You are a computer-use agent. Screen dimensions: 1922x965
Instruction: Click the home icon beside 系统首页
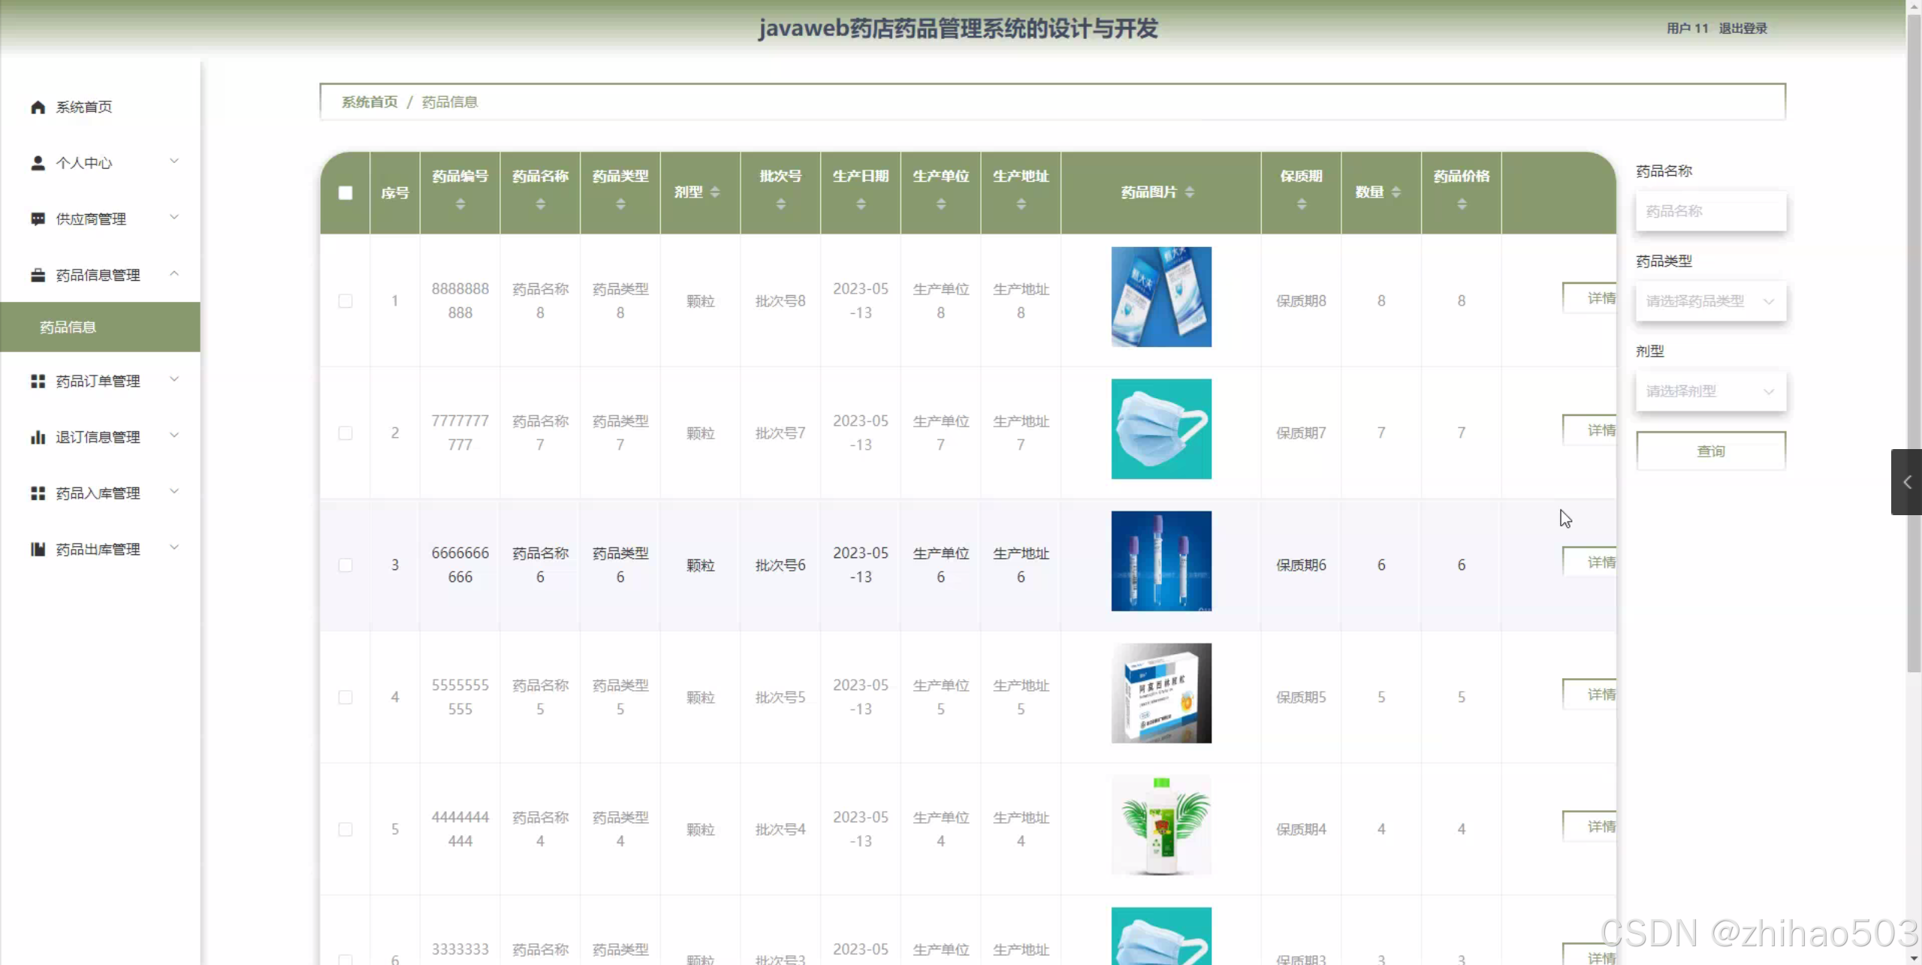(38, 107)
